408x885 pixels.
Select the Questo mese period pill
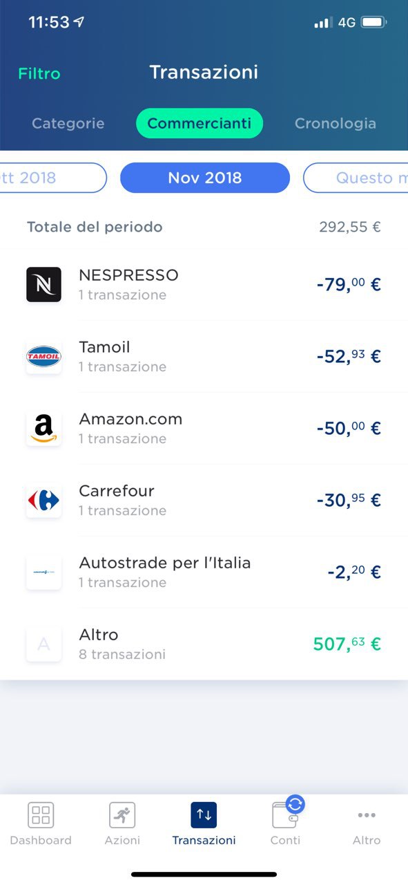coord(356,178)
